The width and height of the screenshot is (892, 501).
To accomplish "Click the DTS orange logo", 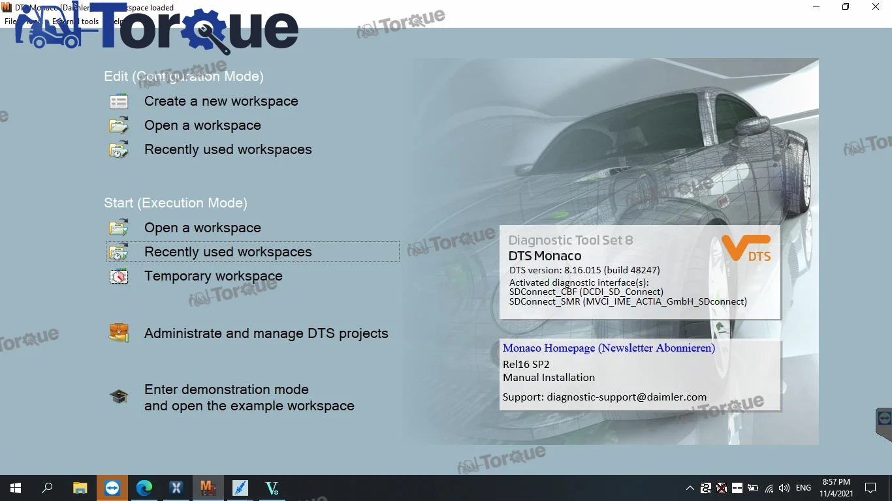I will 746,249.
